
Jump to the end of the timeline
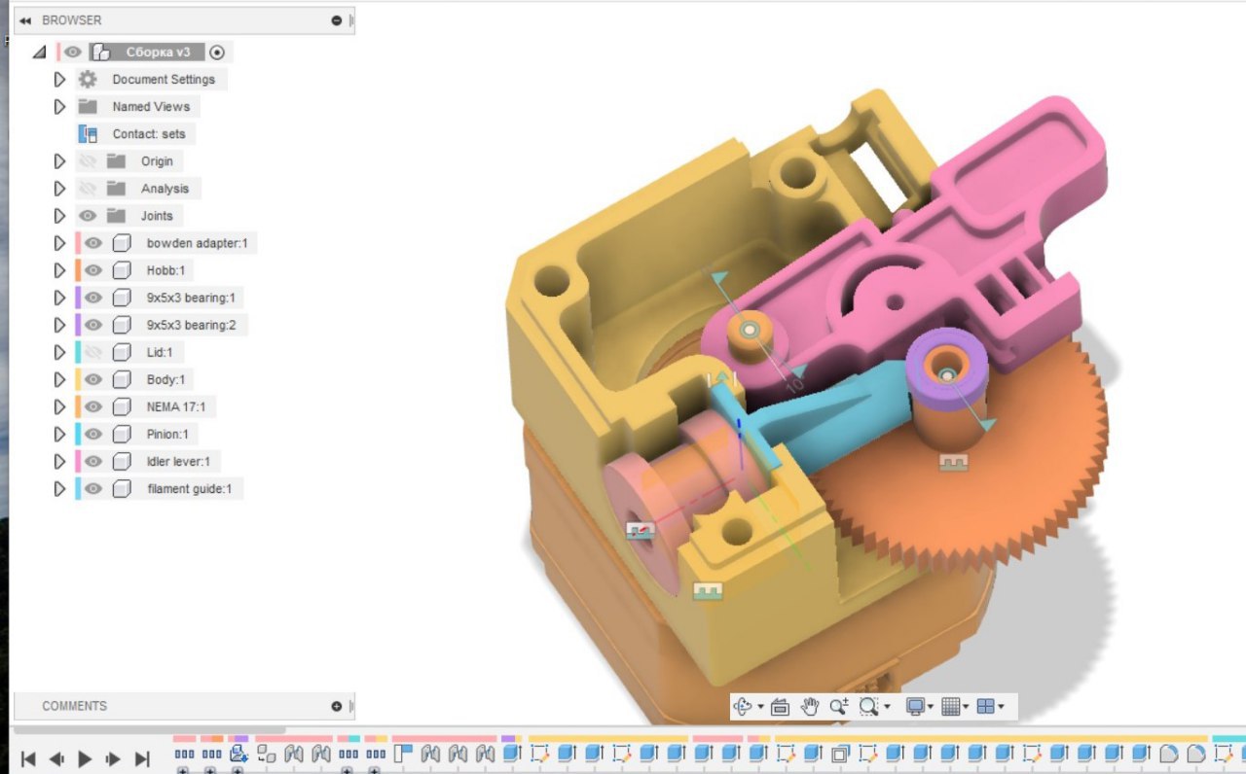pyautogui.click(x=142, y=758)
